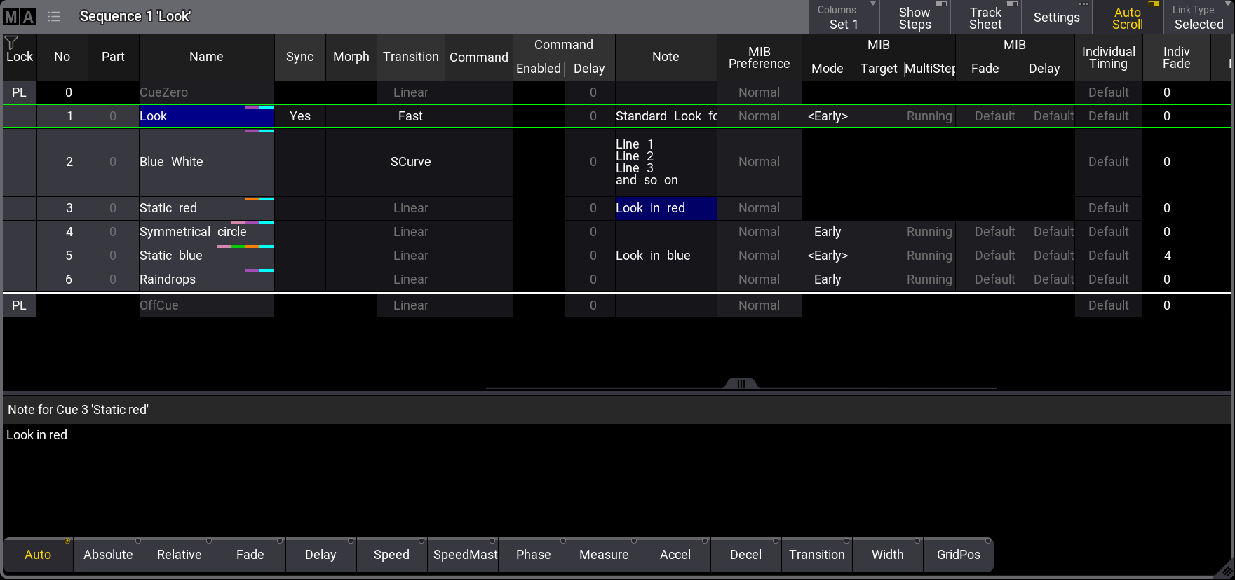Click the Transition column header
1235x580 pixels.
pos(410,57)
